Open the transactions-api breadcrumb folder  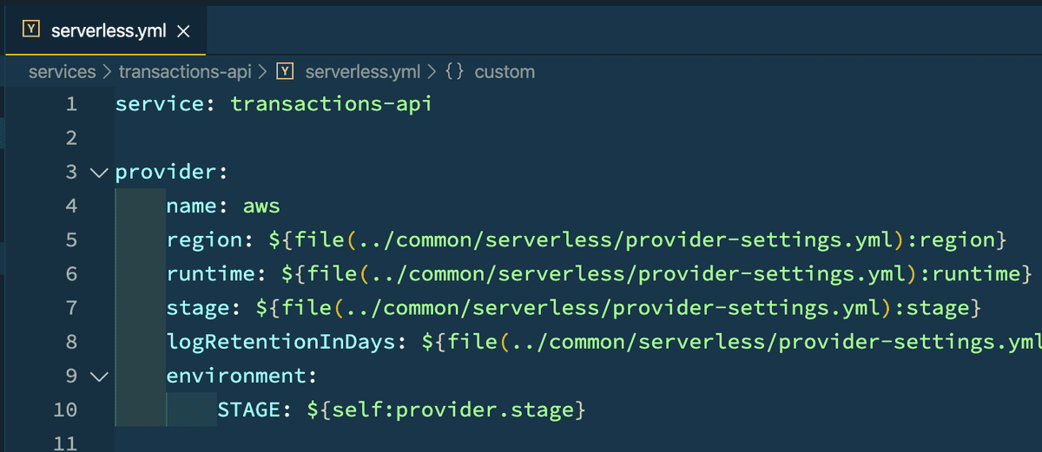[185, 72]
